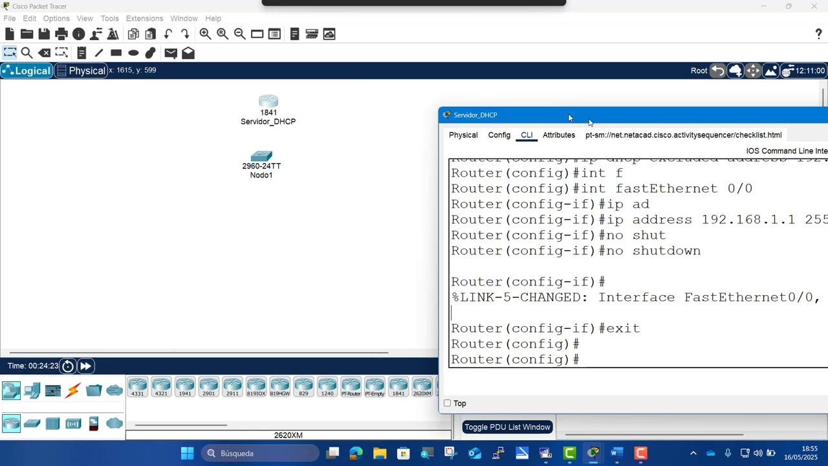
Task: Switch to the Config tab of Servidor_DHCP
Action: point(499,135)
